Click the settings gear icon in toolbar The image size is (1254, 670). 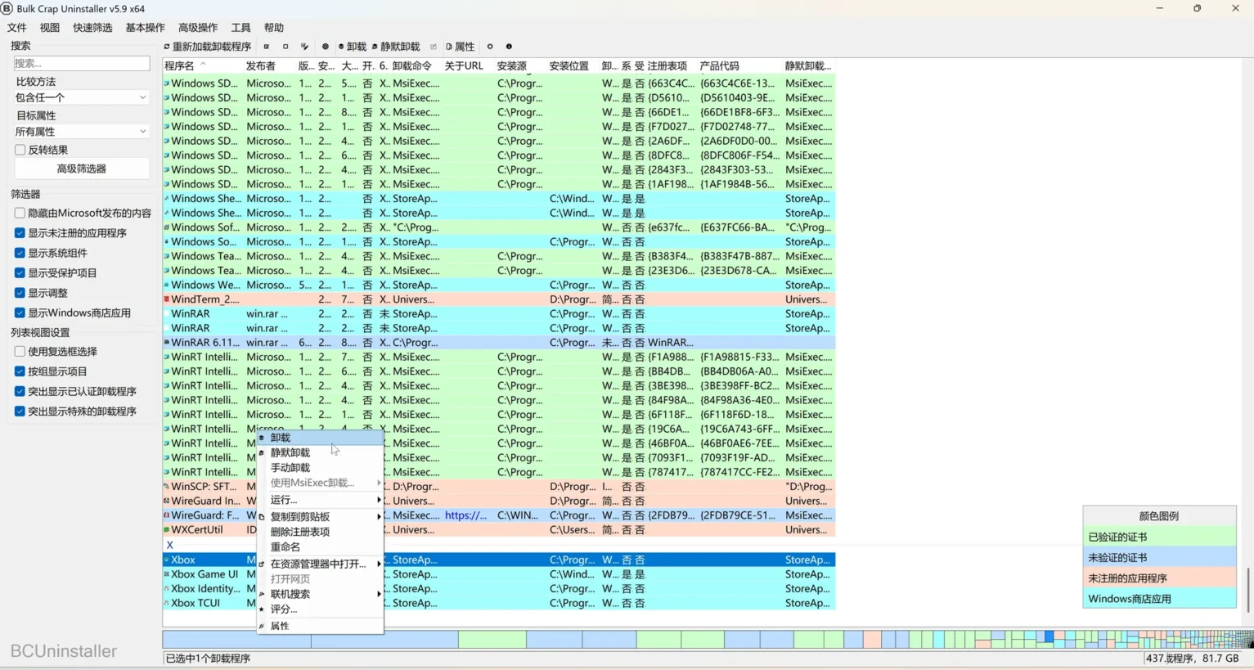490,47
